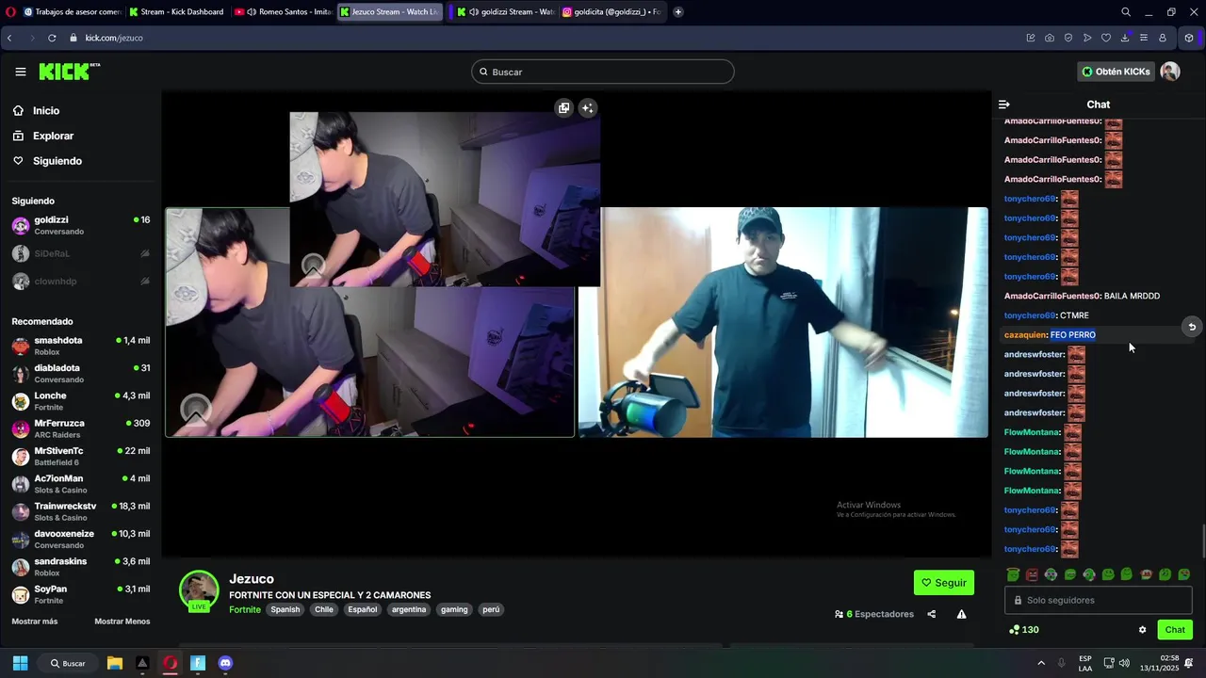This screenshot has width=1206, height=678.
Task: Follow the channel with Seguir button
Action: click(944, 583)
